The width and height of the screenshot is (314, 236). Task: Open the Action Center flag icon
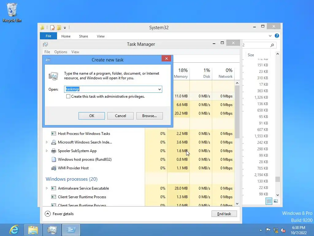(x=268, y=230)
